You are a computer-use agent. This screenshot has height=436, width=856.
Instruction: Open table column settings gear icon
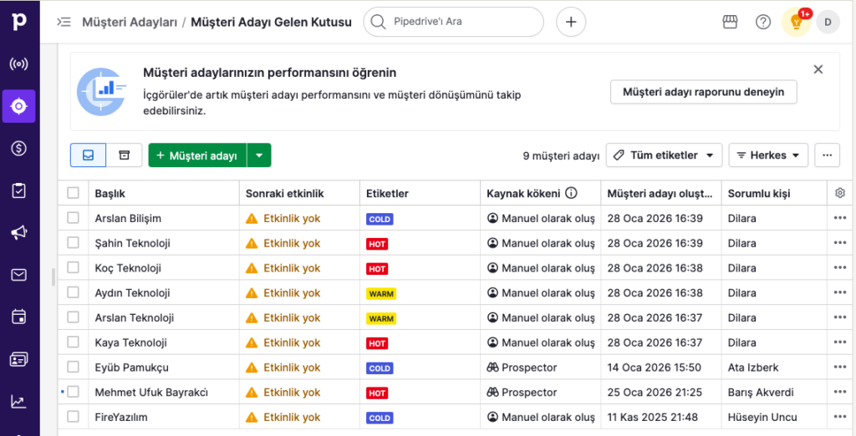(x=840, y=193)
